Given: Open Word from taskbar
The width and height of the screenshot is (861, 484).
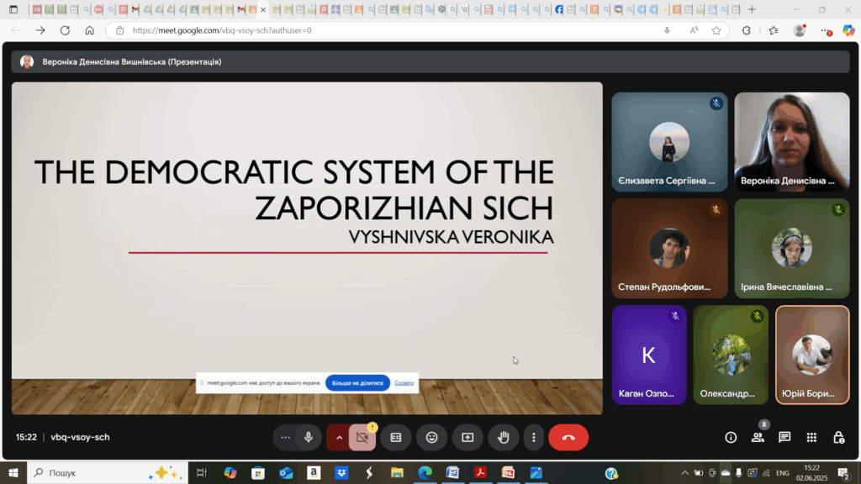Looking at the screenshot, I should [x=452, y=472].
